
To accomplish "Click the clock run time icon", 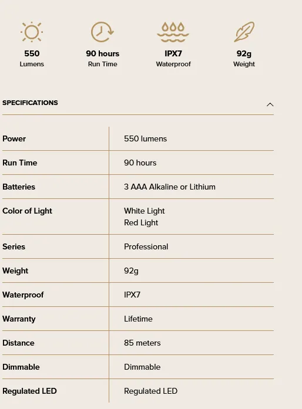I will click(x=102, y=32).
